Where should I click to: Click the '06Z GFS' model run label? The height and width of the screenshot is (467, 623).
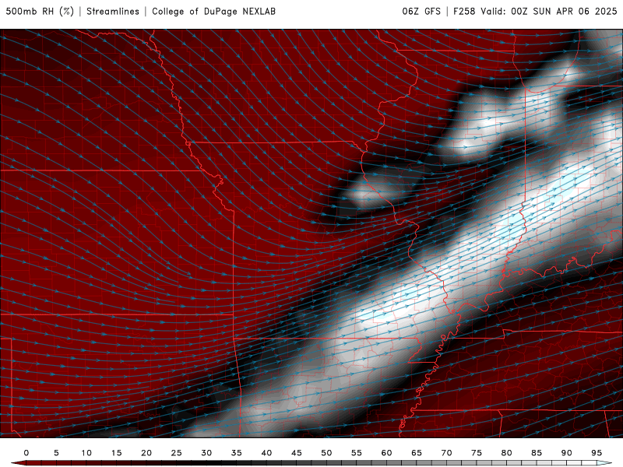pyautogui.click(x=421, y=12)
